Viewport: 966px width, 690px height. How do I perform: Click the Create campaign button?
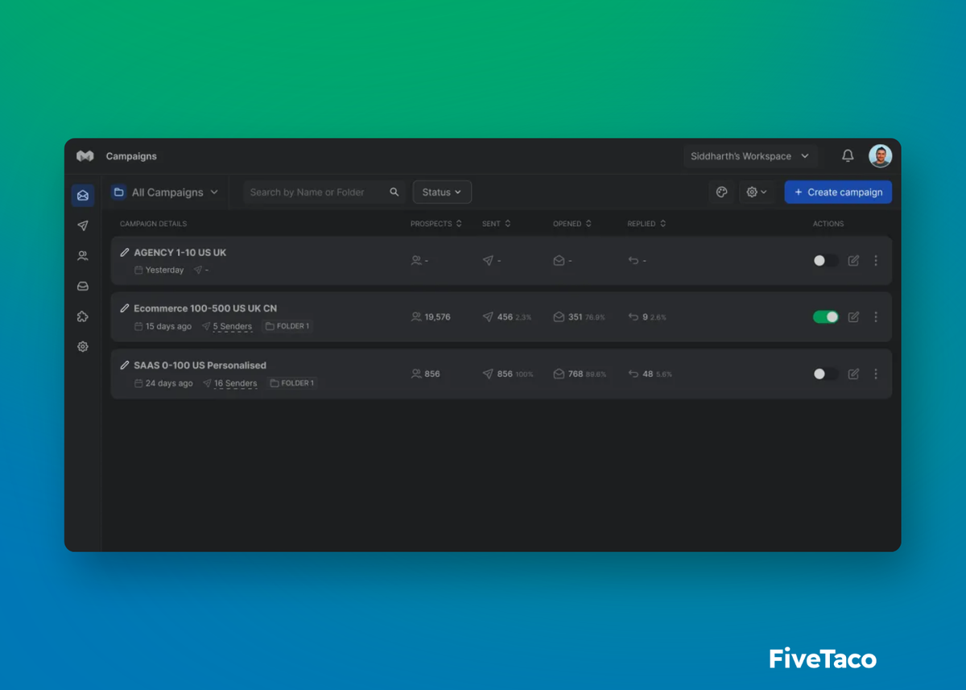click(838, 192)
